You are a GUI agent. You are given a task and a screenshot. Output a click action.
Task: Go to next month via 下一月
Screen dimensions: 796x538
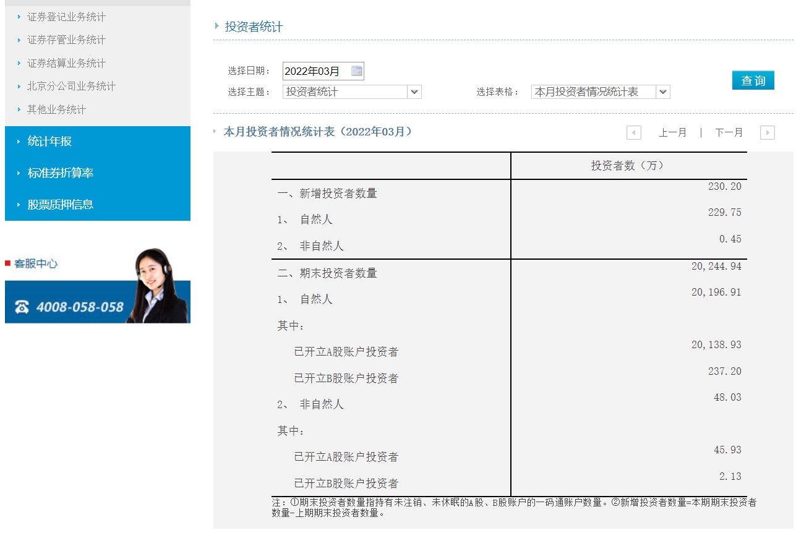pyautogui.click(x=730, y=132)
